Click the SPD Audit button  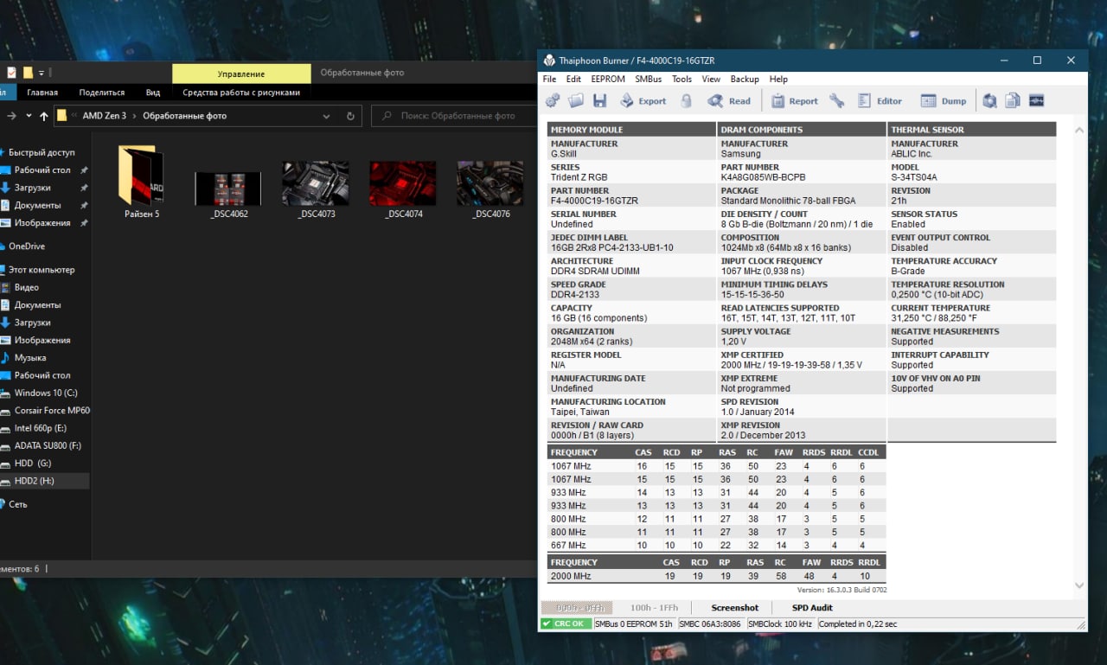click(812, 608)
